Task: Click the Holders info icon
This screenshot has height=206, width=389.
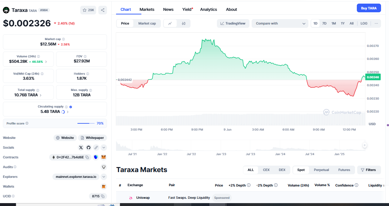Action: pos(87,74)
